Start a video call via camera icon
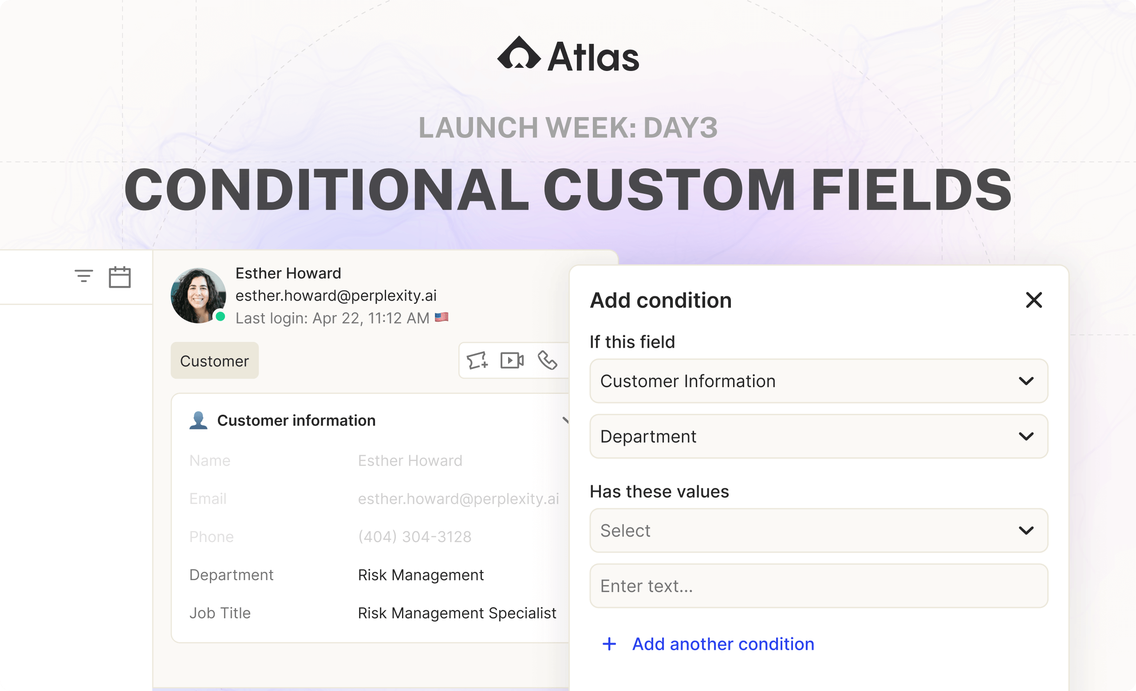The height and width of the screenshot is (691, 1136). (512, 360)
